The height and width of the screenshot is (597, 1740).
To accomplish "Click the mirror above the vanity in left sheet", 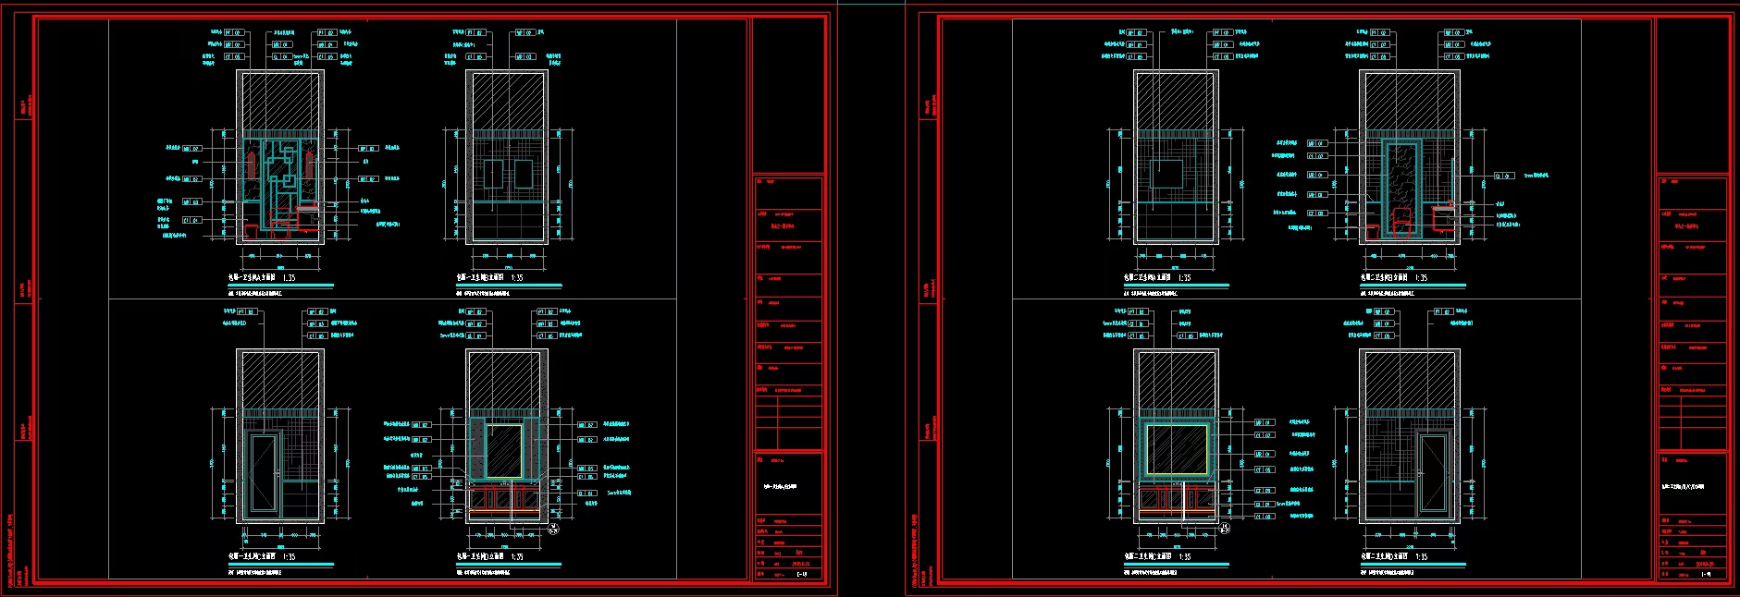I will coord(504,450).
